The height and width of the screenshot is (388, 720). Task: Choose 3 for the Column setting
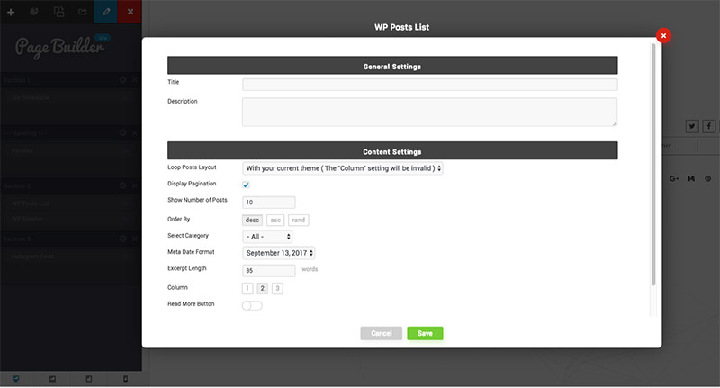point(278,288)
